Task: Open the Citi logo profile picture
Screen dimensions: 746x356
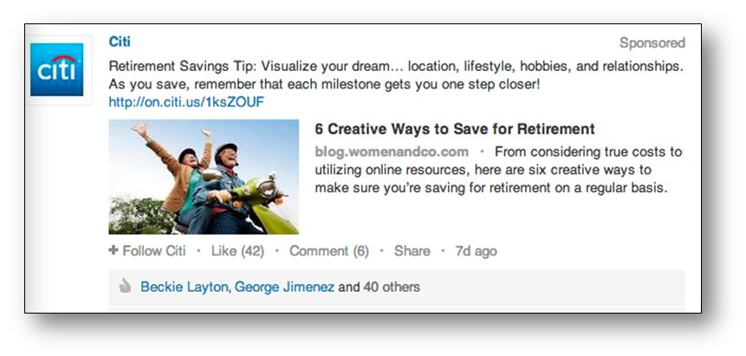Action: tap(57, 70)
